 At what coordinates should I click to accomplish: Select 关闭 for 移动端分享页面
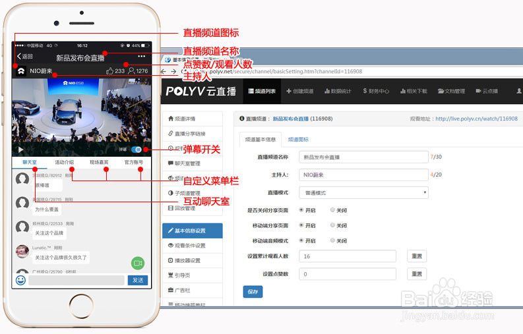pos(332,225)
